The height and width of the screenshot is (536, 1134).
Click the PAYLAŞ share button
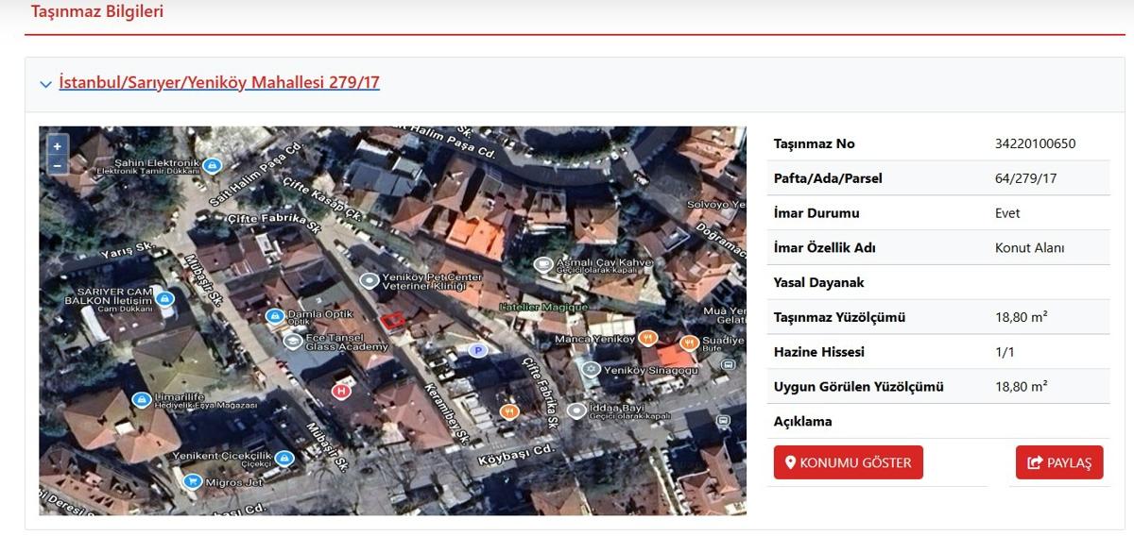click(1059, 462)
